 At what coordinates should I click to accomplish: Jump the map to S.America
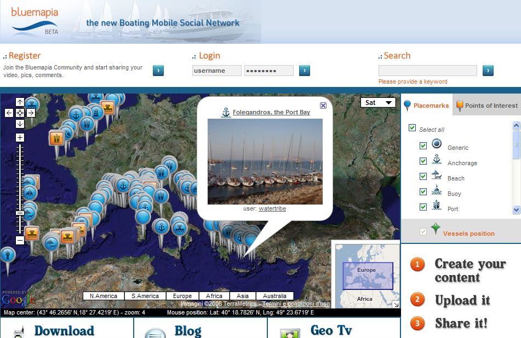pos(145,296)
